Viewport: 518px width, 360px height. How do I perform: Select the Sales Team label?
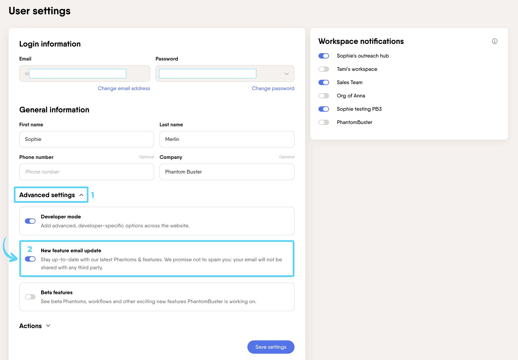[x=350, y=82]
